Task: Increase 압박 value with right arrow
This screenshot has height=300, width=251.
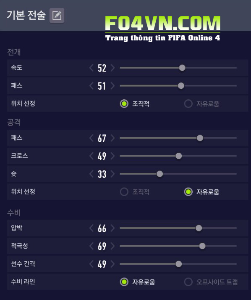Action: pos(112,228)
